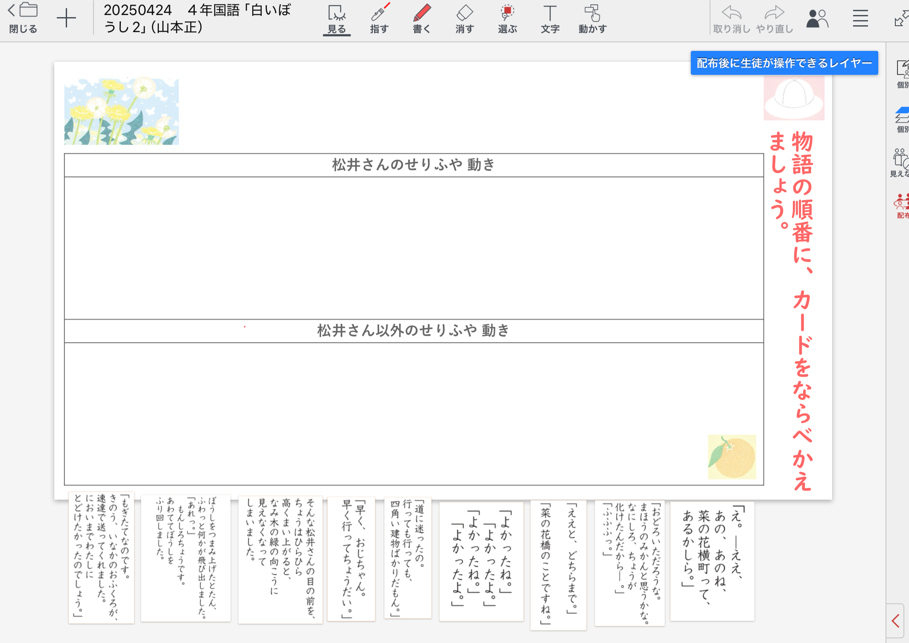Choose the 動かす move tool
The height and width of the screenshot is (643, 909).
point(593,19)
